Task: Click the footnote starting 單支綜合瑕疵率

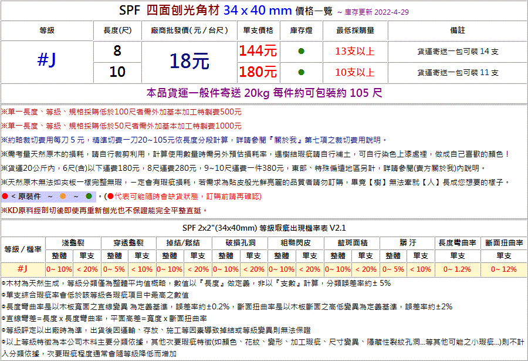Action: (95, 295)
